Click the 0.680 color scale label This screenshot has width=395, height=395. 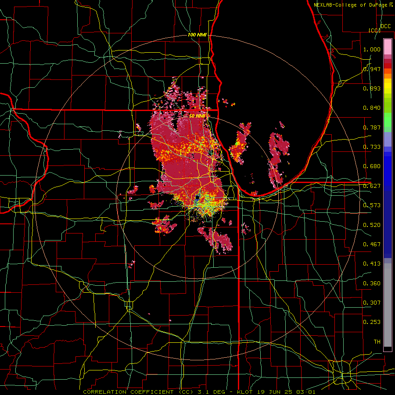[x=372, y=166]
